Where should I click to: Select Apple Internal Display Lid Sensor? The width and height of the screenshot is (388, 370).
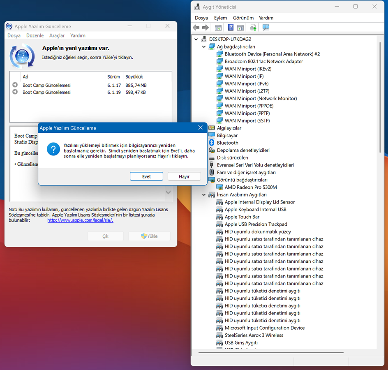tap(260, 202)
